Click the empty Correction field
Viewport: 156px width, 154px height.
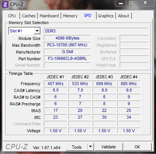click(134, 38)
